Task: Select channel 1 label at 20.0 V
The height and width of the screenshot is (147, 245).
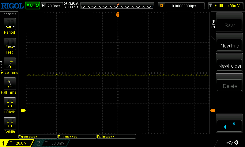Action: (17, 143)
